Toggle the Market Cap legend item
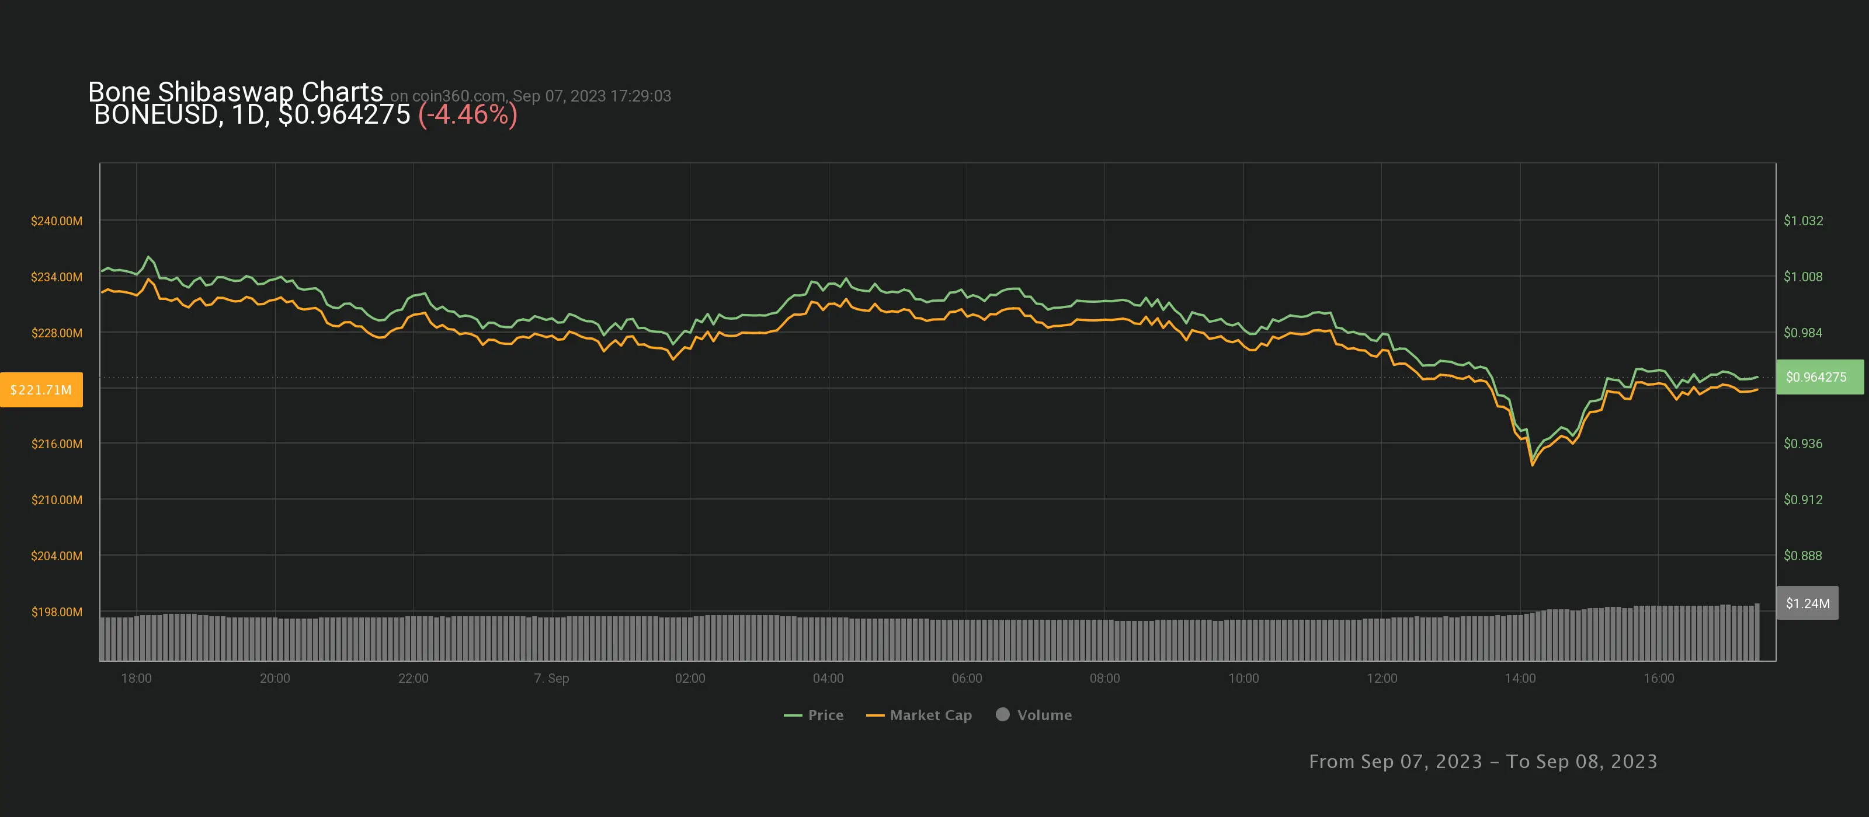 click(x=930, y=715)
